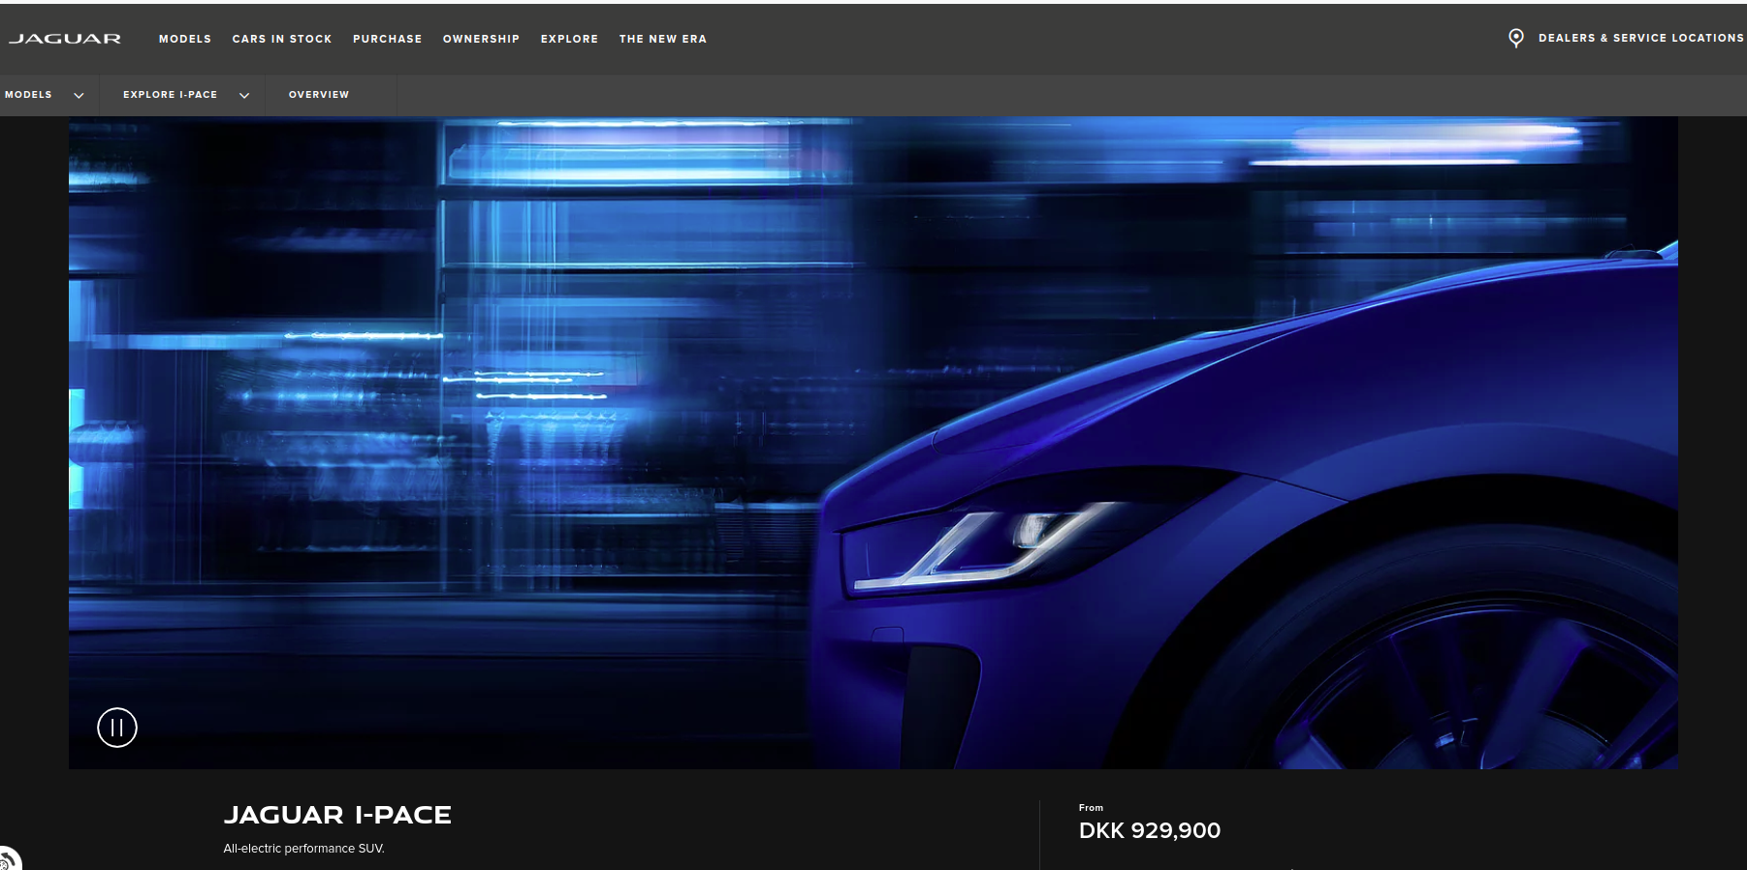Image resolution: width=1747 pixels, height=870 pixels.
Task: Click the Jaguar I-PACE heading
Action: (x=337, y=815)
